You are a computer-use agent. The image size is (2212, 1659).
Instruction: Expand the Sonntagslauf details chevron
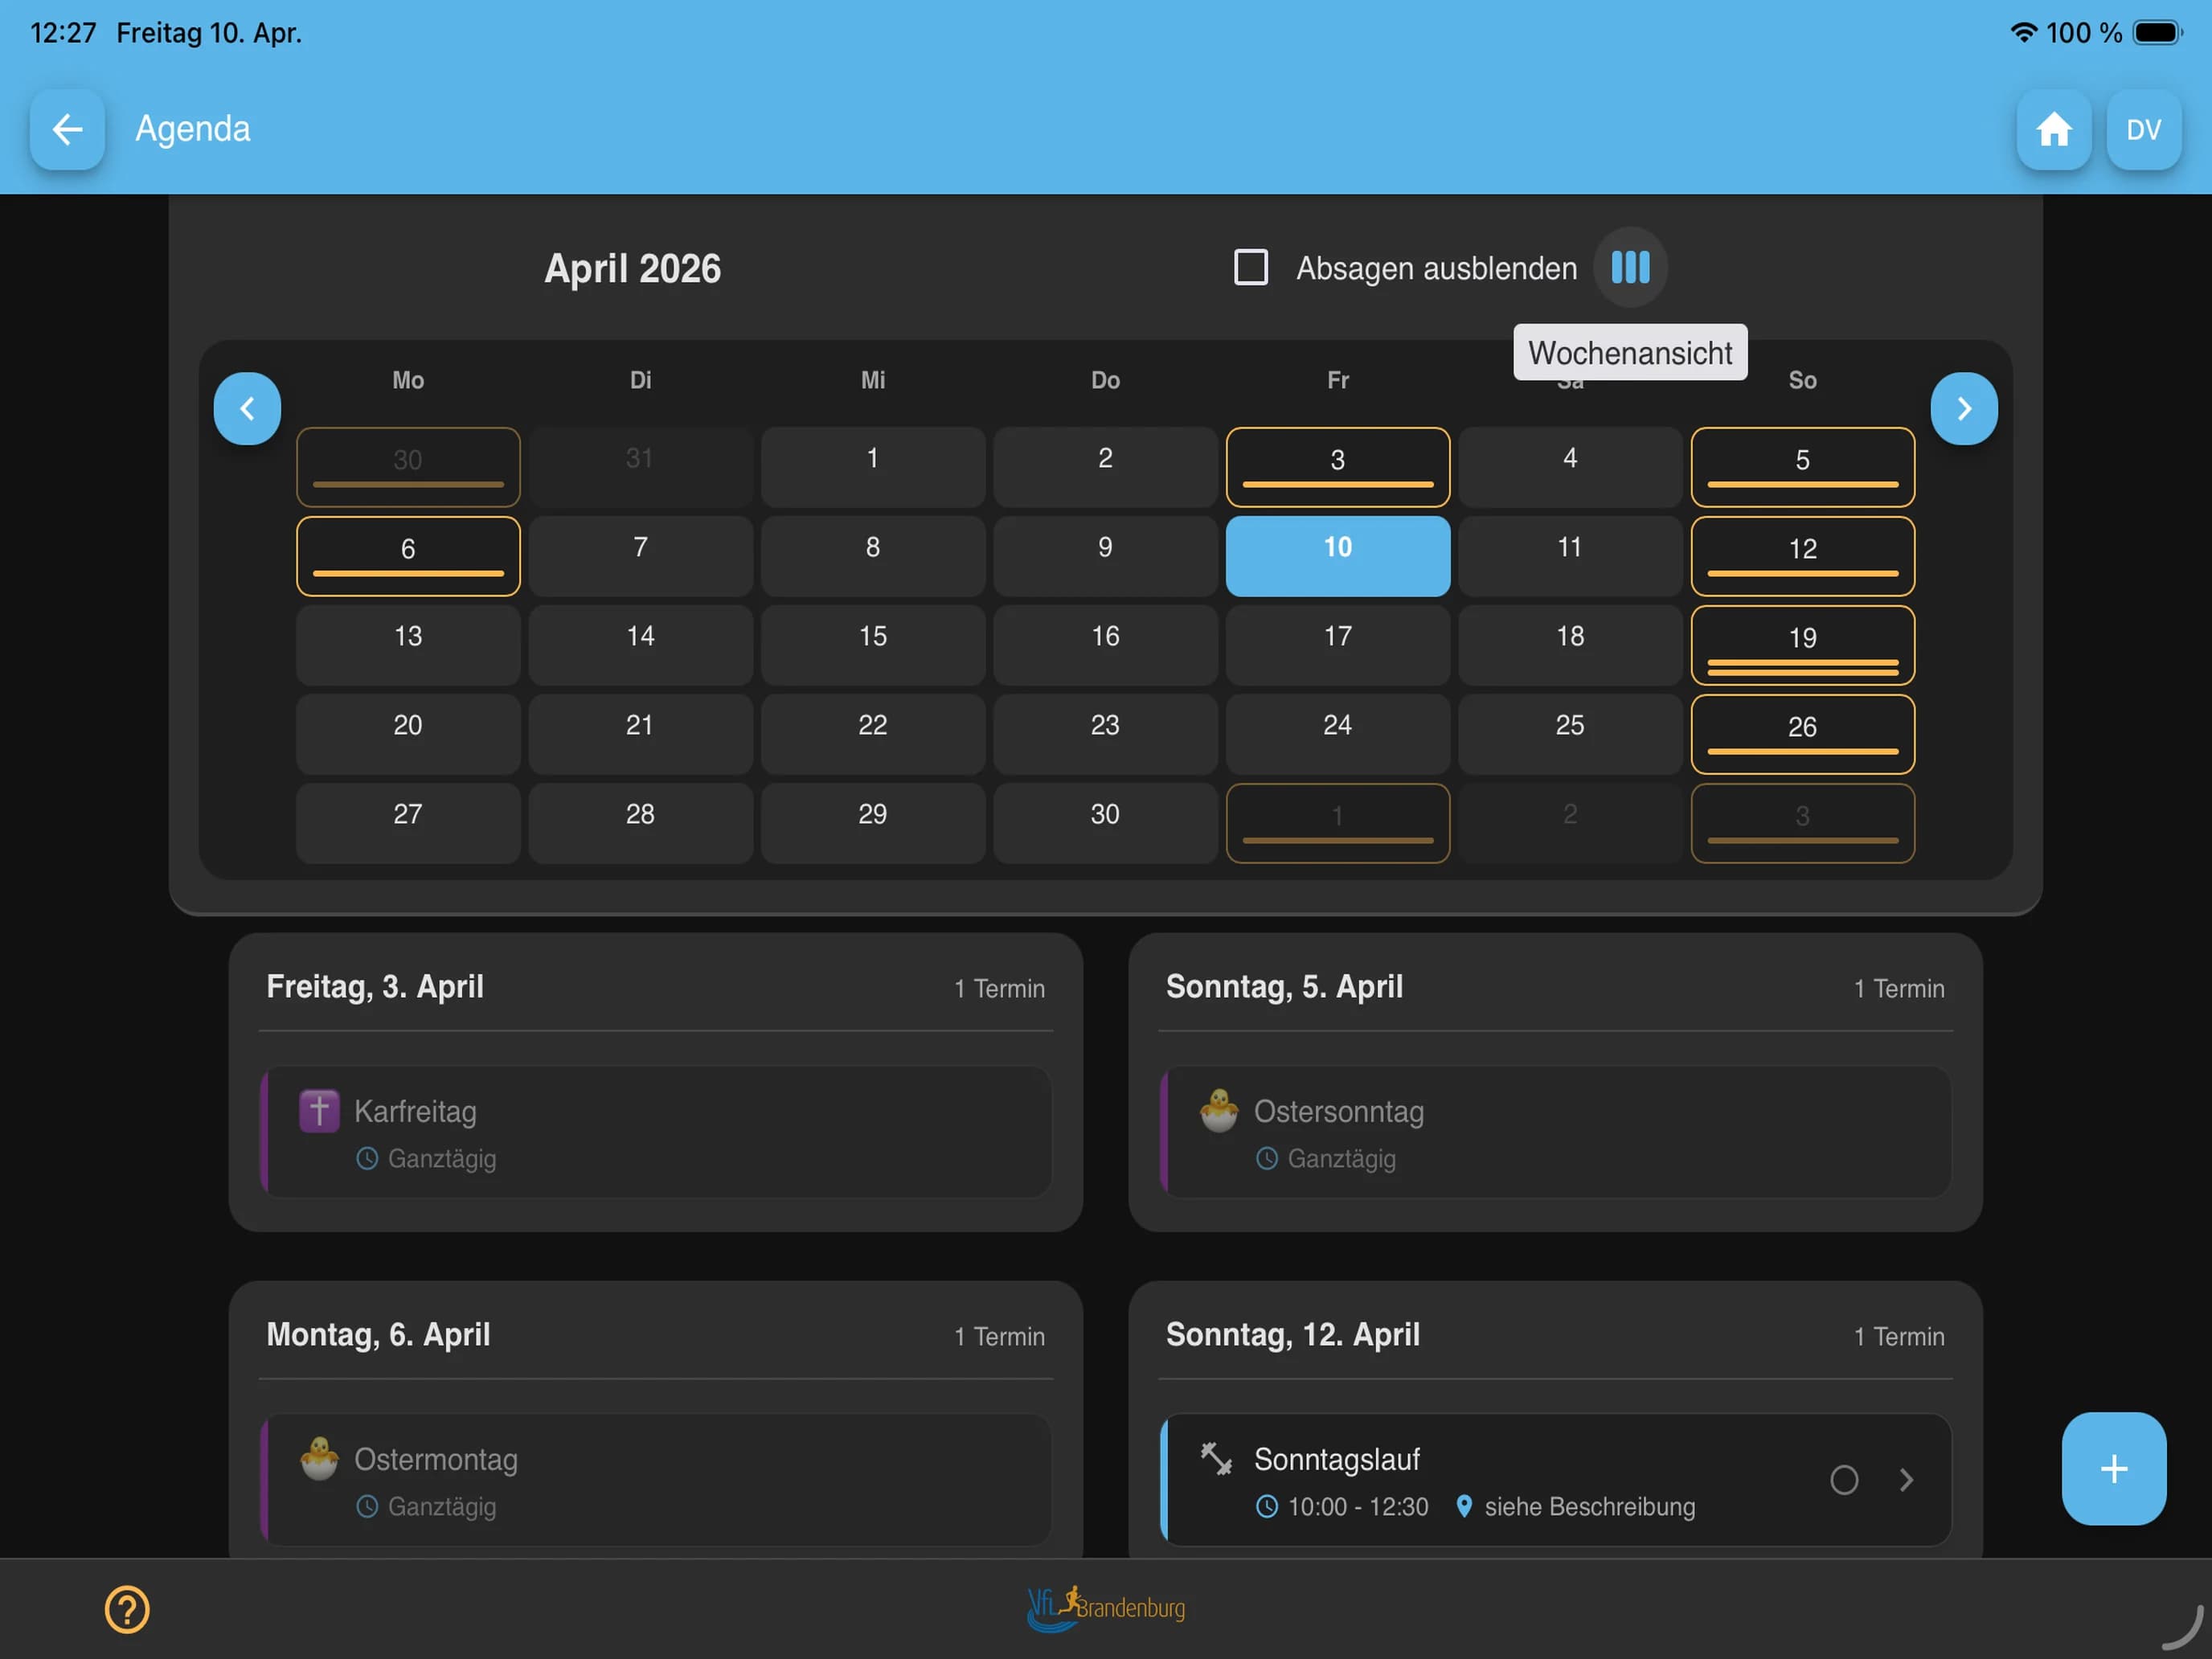1906,1480
